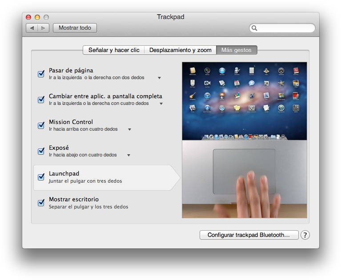Screen dimensions: 341x280
Task: Open the Mission Control gesture dropdown
Action: click(x=129, y=130)
